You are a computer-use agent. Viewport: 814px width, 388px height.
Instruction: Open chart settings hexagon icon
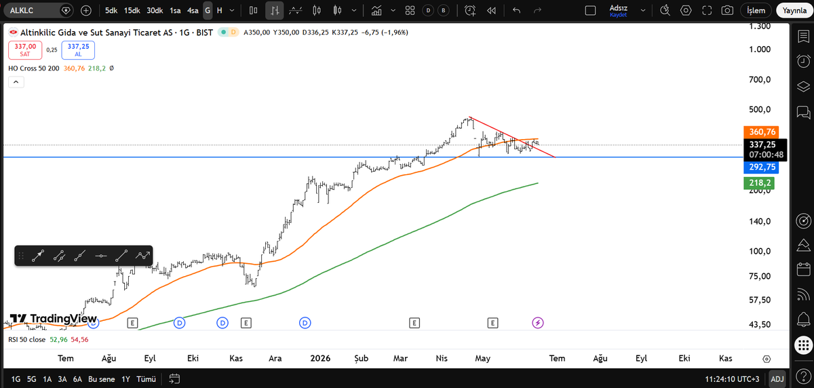coord(686,10)
